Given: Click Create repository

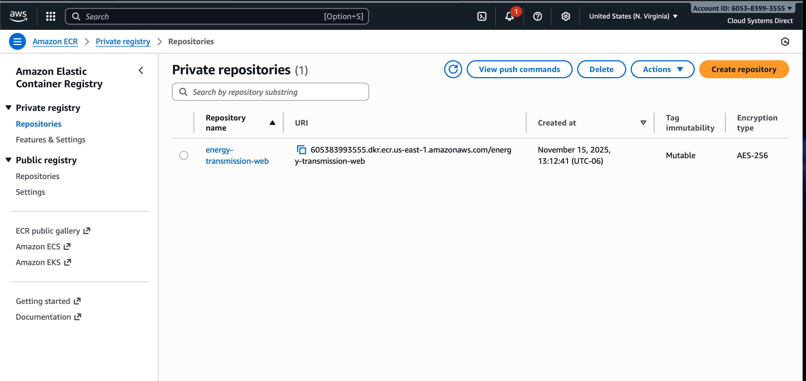Looking at the screenshot, I should (744, 69).
